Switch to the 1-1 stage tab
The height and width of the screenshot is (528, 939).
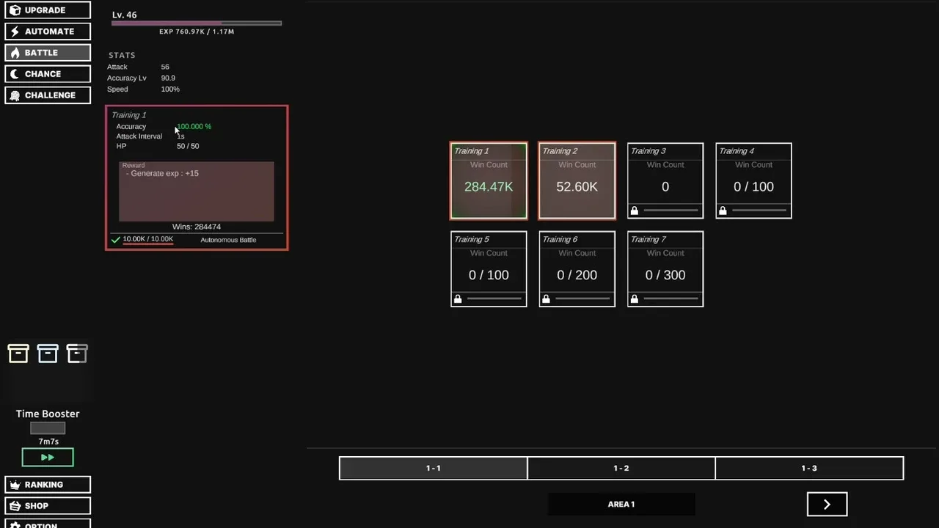click(x=434, y=468)
